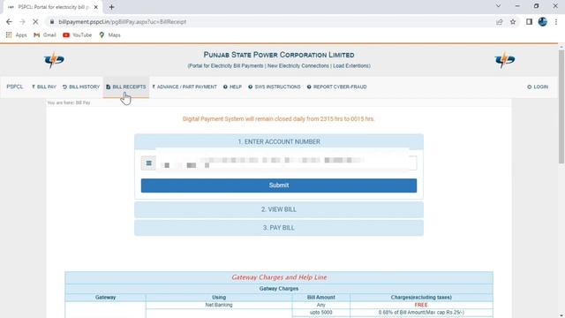Click the 0.68% of Bill Amount cell

(x=421, y=312)
